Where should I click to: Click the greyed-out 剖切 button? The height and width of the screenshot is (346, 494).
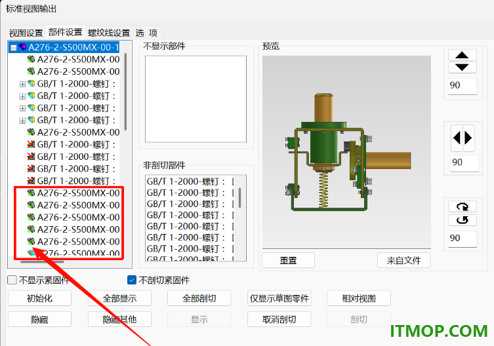coord(359,319)
